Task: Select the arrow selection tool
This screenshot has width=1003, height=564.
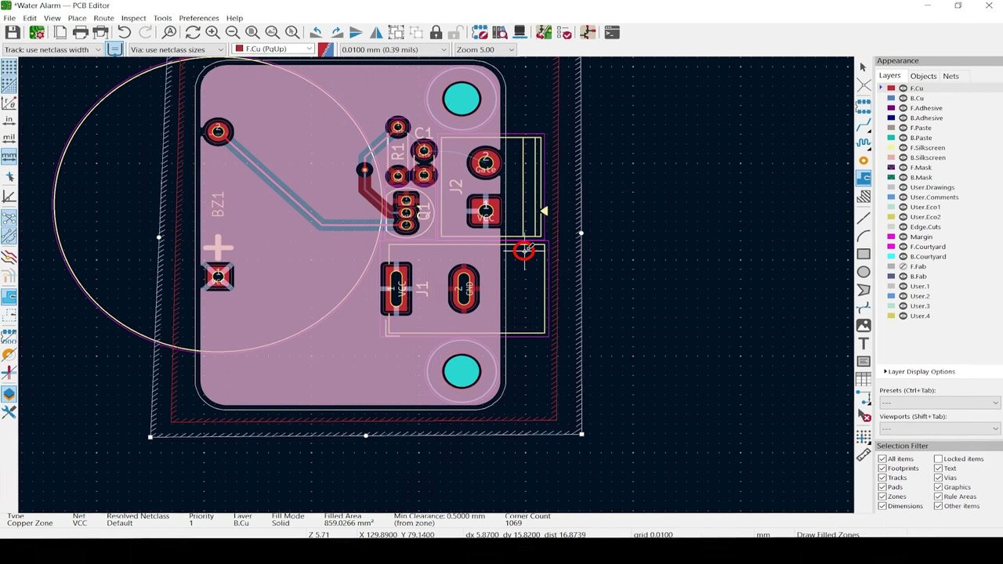Action: tap(863, 67)
